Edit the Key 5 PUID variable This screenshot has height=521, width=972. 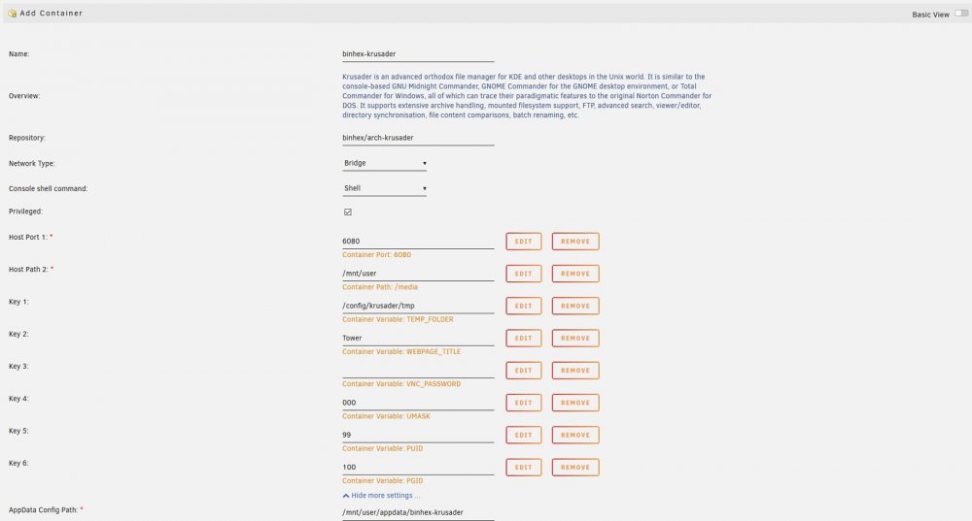[524, 435]
